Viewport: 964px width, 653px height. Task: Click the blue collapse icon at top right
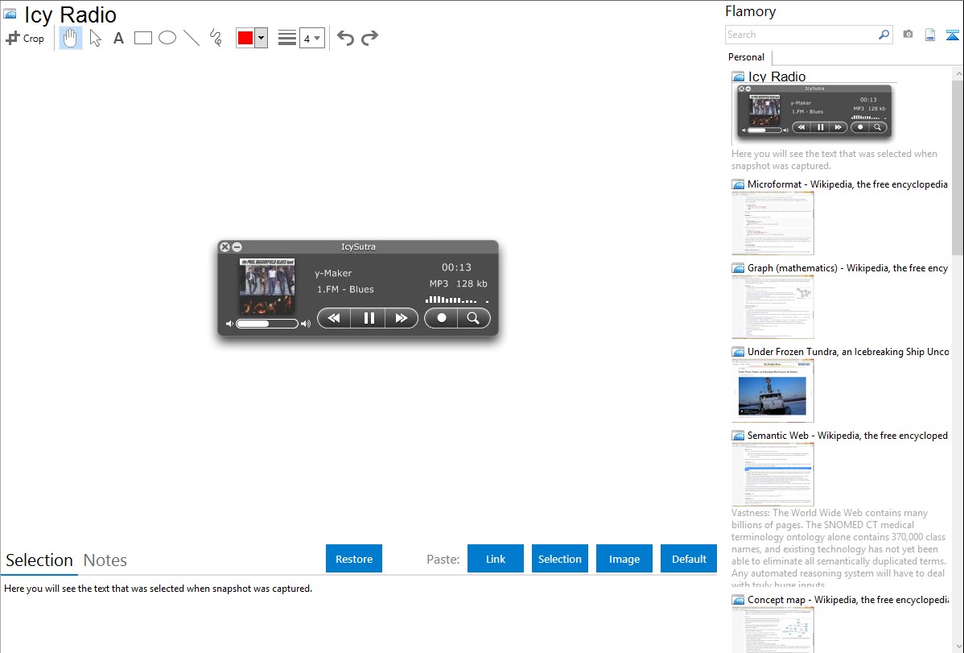click(x=952, y=35)
